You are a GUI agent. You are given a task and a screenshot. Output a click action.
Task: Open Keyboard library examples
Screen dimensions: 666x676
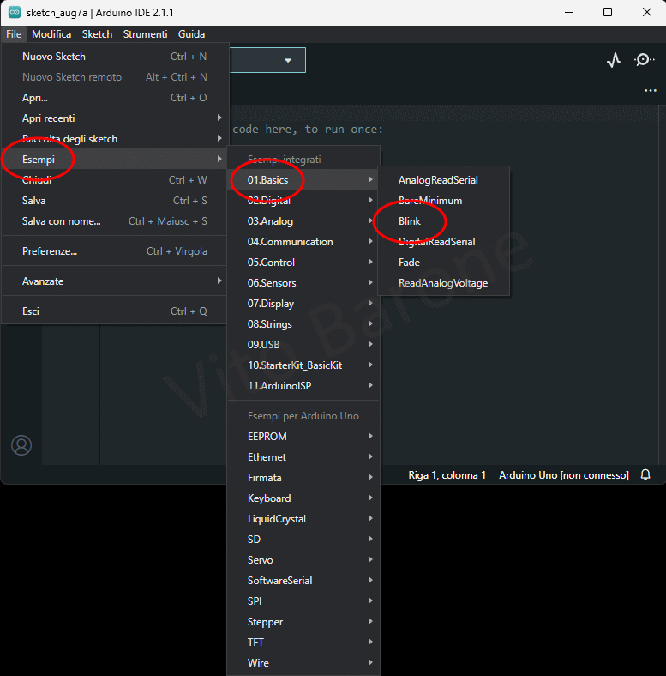click(303, 498)
